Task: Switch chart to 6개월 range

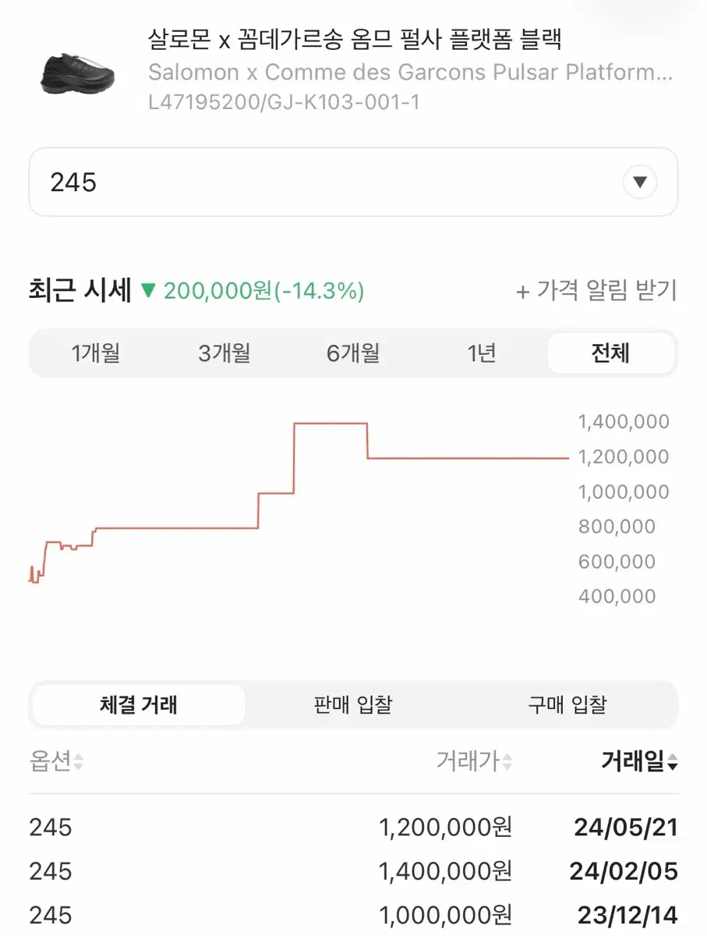Action: (353, 354)
